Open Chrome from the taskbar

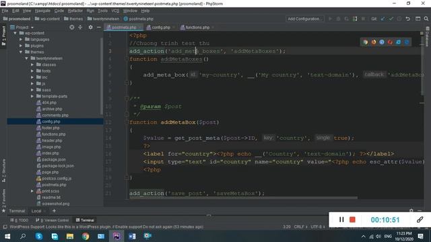(86, 236)
